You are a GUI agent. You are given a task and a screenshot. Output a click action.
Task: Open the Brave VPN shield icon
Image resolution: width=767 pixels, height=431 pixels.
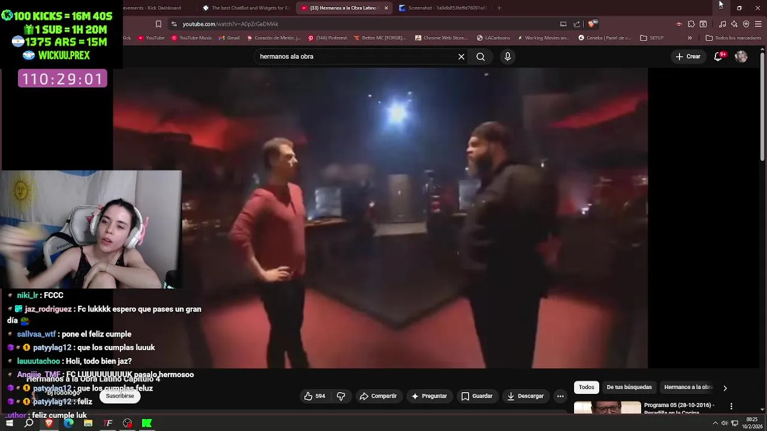[x=746, y=24]
